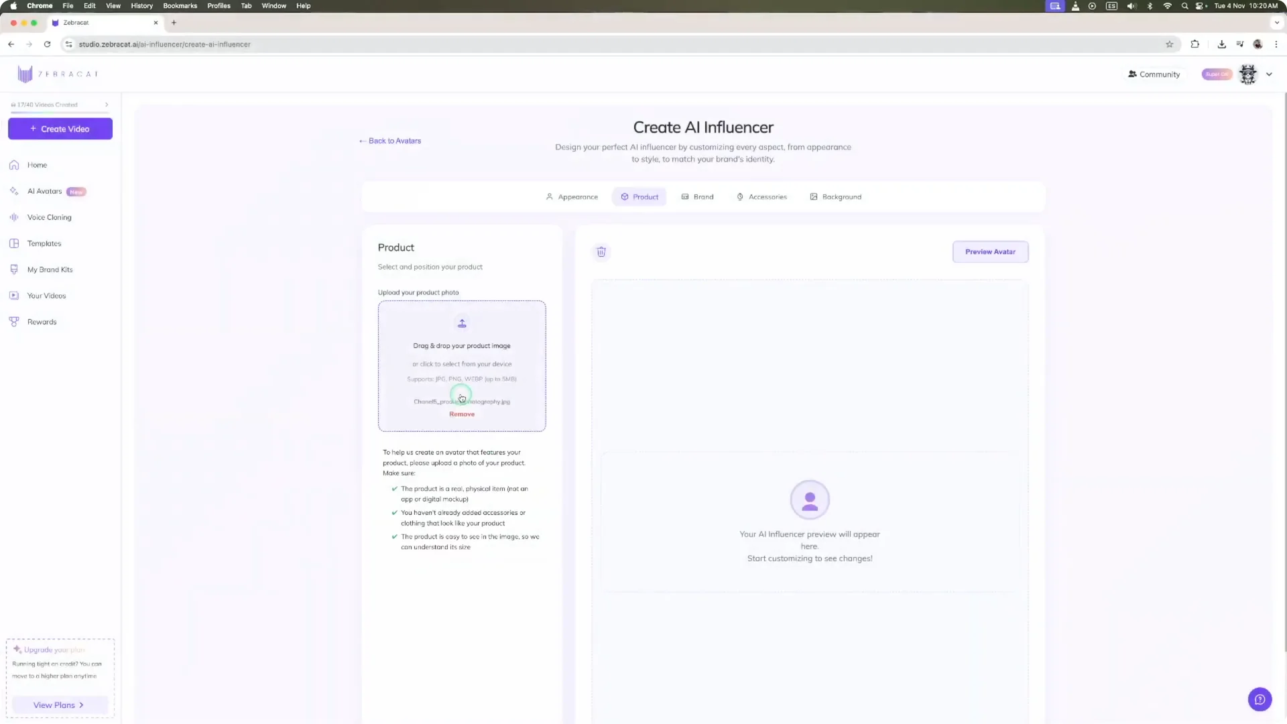Screen dimensions: 1287x724
Task: Click the product image drop zone
Action: coord(462,349)
